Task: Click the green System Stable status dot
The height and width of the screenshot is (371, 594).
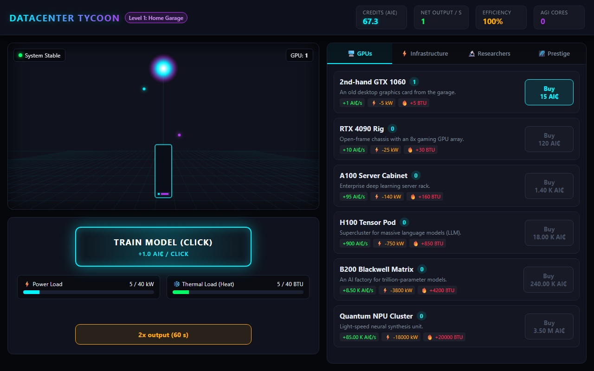Action: pyautogui.click(x=20, y=56)
